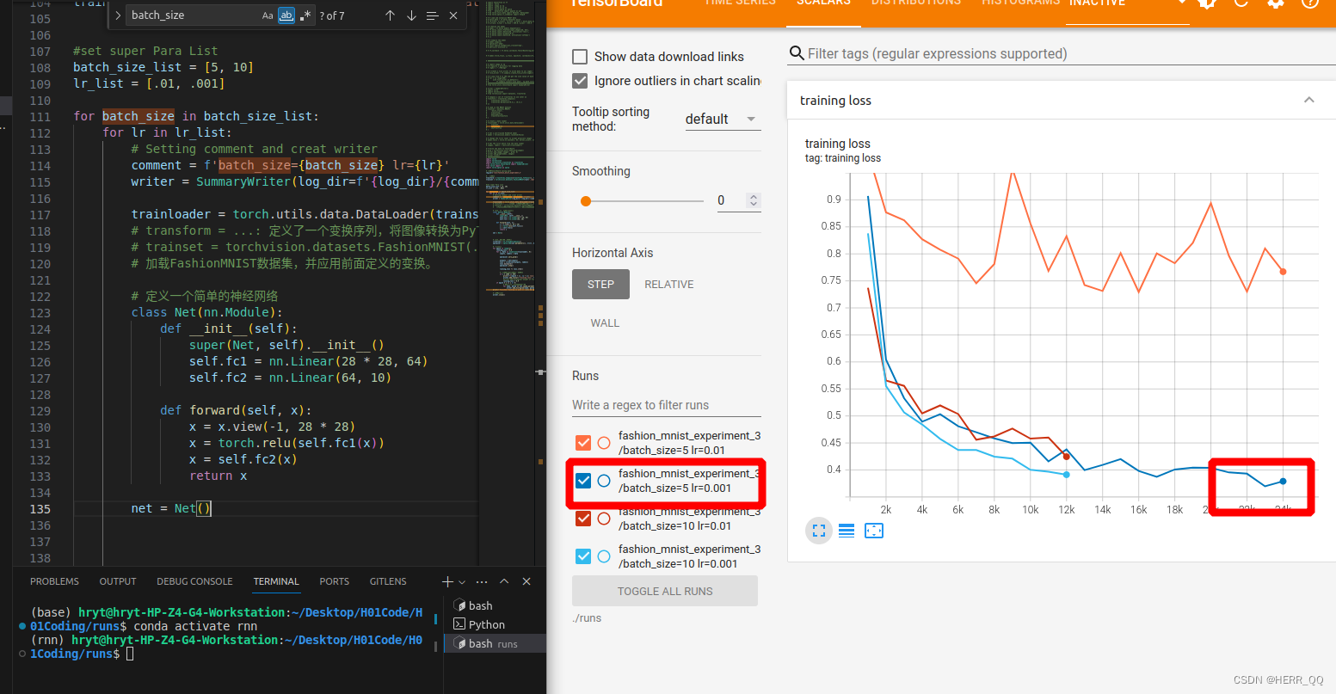Open TensorBoard help icon
Image resolution: width=1336 pixels, height=694 pixels.
pos(1310,3)
